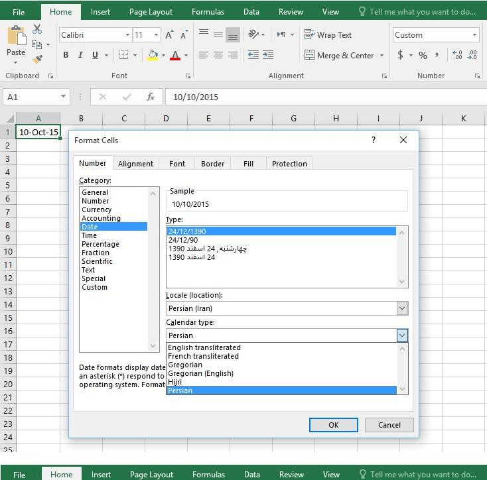Viewport: 487px width, 480px height.
Task: Switch to the Insert ribbon tab
Action: click(x=100, y=12)
